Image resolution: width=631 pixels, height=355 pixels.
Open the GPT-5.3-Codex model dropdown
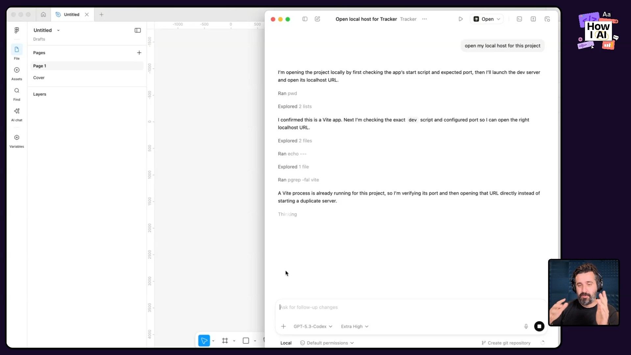[x=313, y=326]
